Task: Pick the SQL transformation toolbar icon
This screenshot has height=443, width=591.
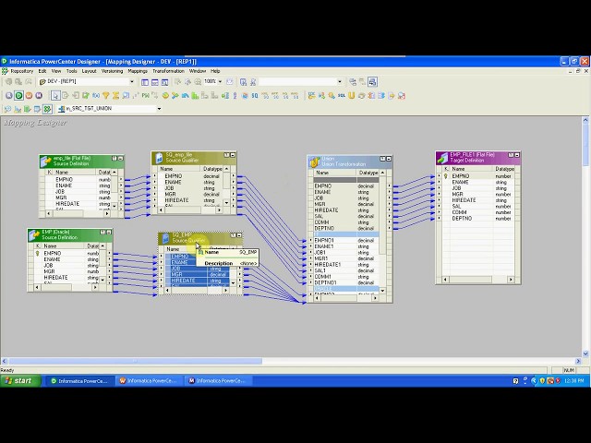Action: (342, 96)
